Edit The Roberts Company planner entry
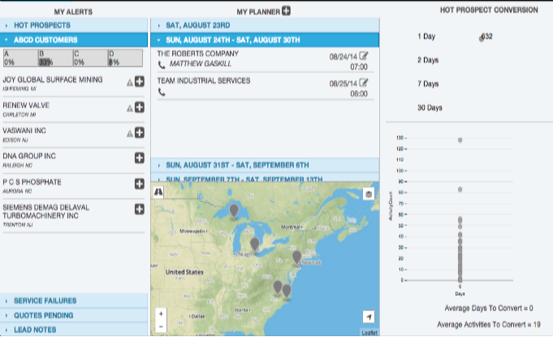The width and height of the screenshot is (553, 337). pos(364,56)
